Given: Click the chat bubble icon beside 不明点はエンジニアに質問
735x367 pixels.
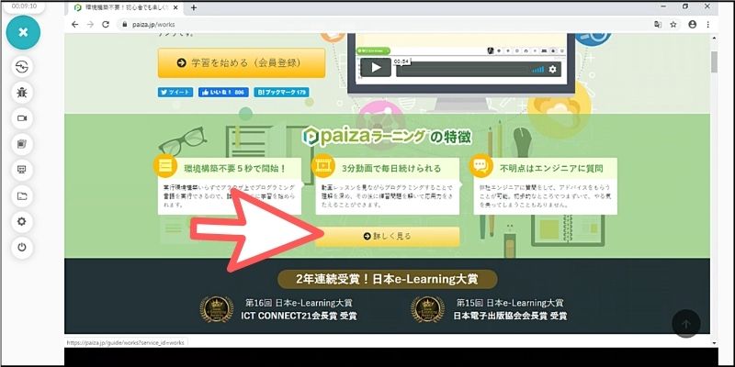Looking at the screenshot, I should [481, 166].
